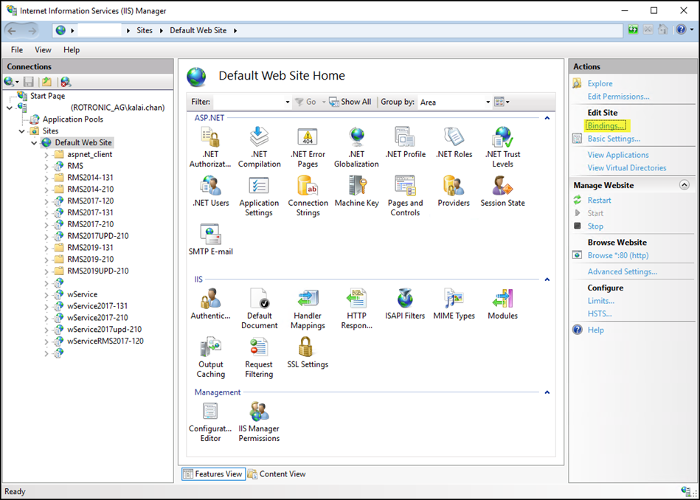This screenshot has width=700, height=500.
Task: Open the Filter combo box dropdown
Action: [287, 103]
